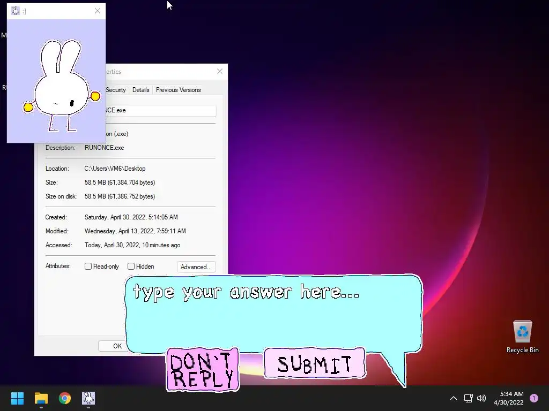549x411 pixels.
Task: Open File Explorer from the taskbar
Action: click(41, 398)
